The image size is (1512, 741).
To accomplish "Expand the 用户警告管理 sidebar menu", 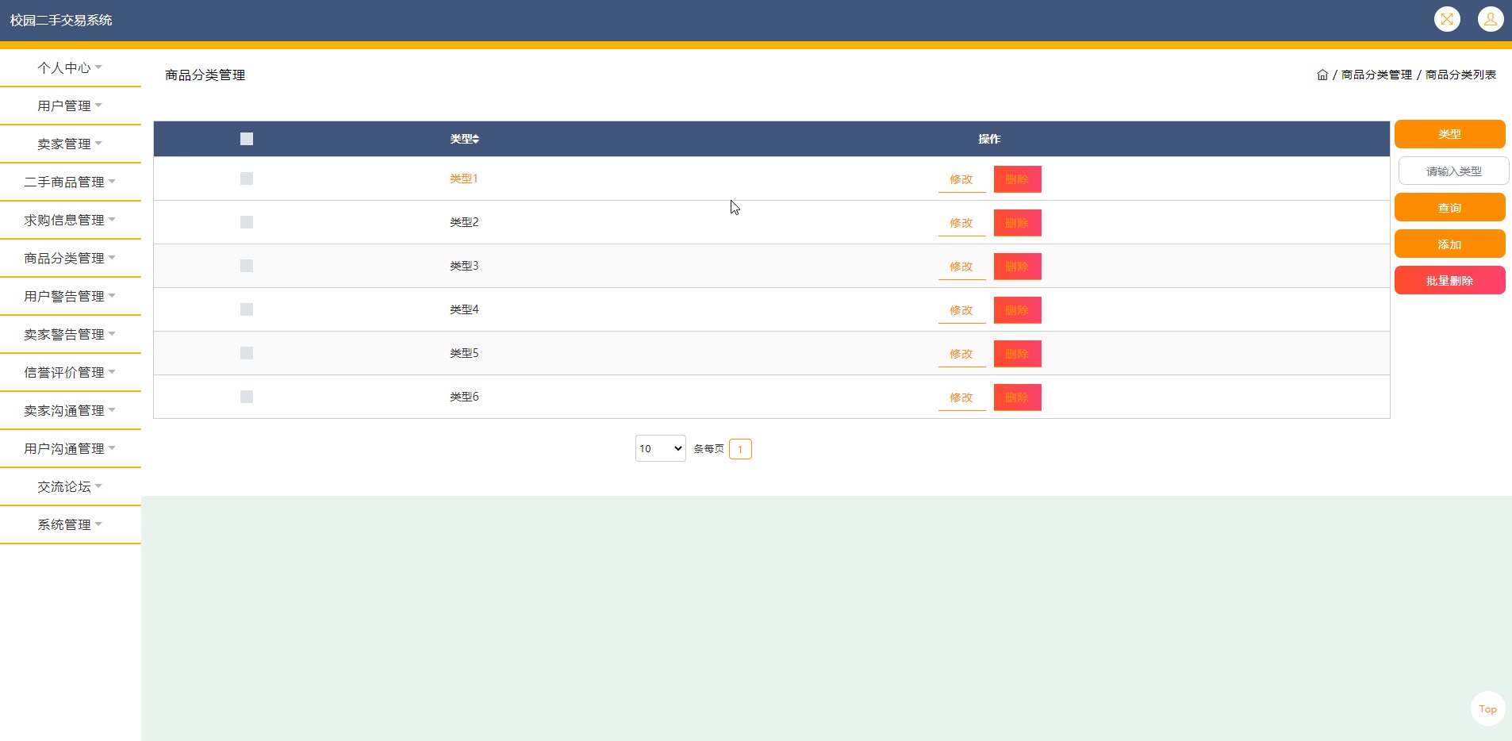I will (x=70, y=296).
